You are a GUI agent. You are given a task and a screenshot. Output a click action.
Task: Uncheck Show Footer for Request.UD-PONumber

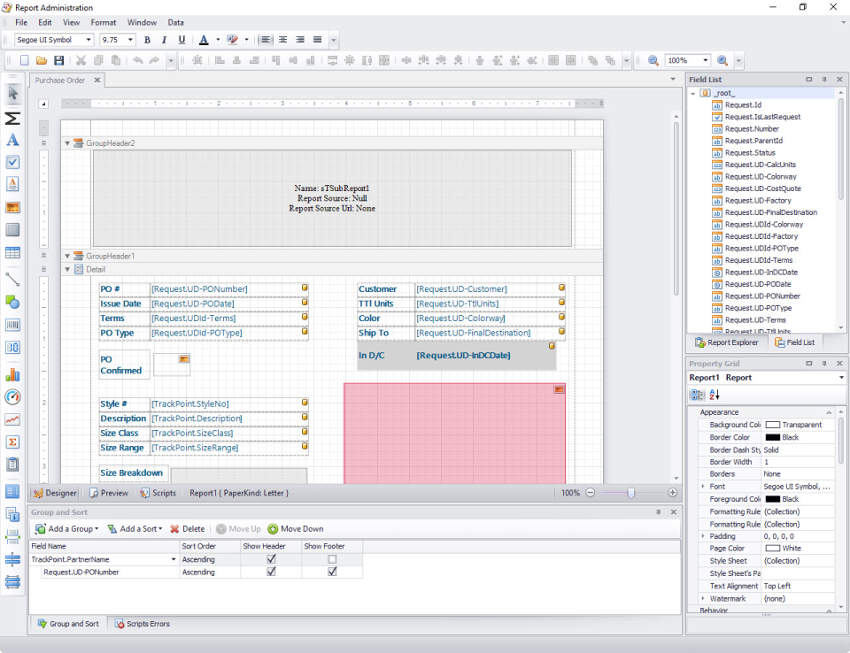332,572
